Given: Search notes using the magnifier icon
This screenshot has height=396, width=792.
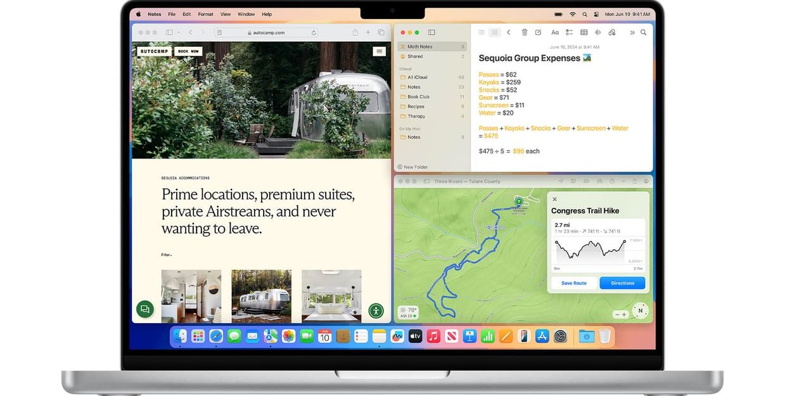Looking at the screenshot, I should [643, 32].
